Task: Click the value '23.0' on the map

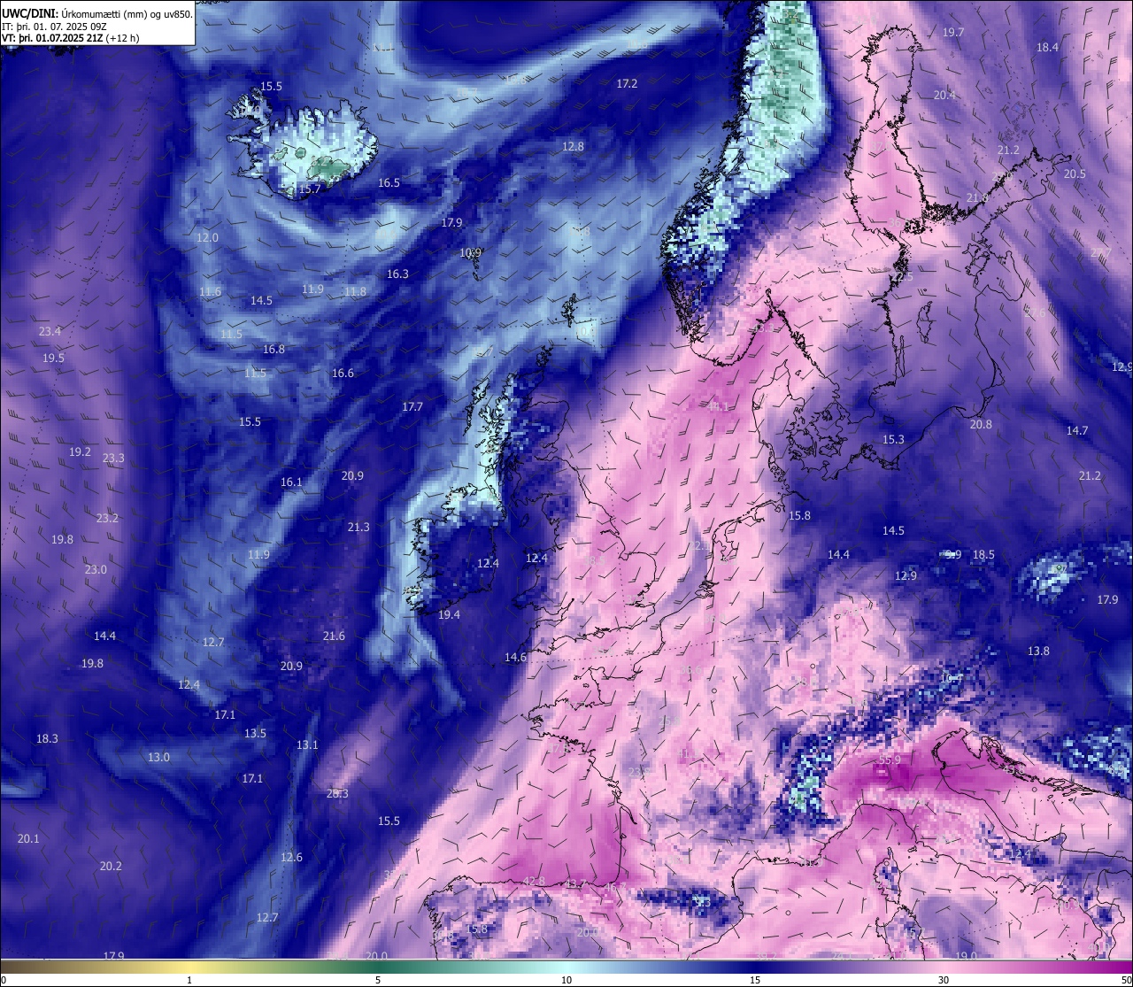Action: (x=96, y=569)
